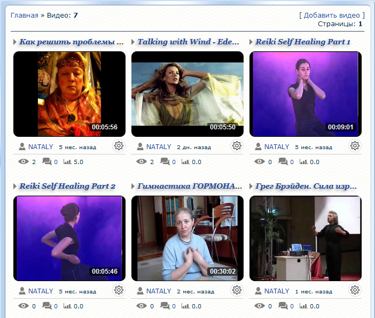Viewport: 375px width, 318px height.
Task: Open settings gear for Как решить проблемы video
Action: click(119, 145)
